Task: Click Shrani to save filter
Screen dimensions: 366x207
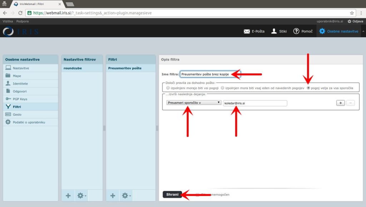Action: tap(172, 194)
